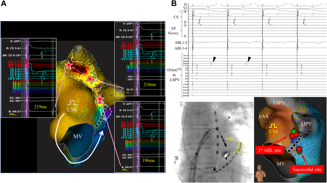Click the '122.7 ms' value in the 219ms inset
The height and width of the screenshot is (183, 327).
pos(48,51)
